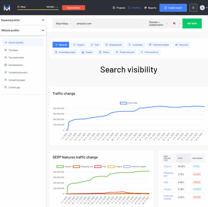
Task: Filter by People also ask
Action: point(125,52)
